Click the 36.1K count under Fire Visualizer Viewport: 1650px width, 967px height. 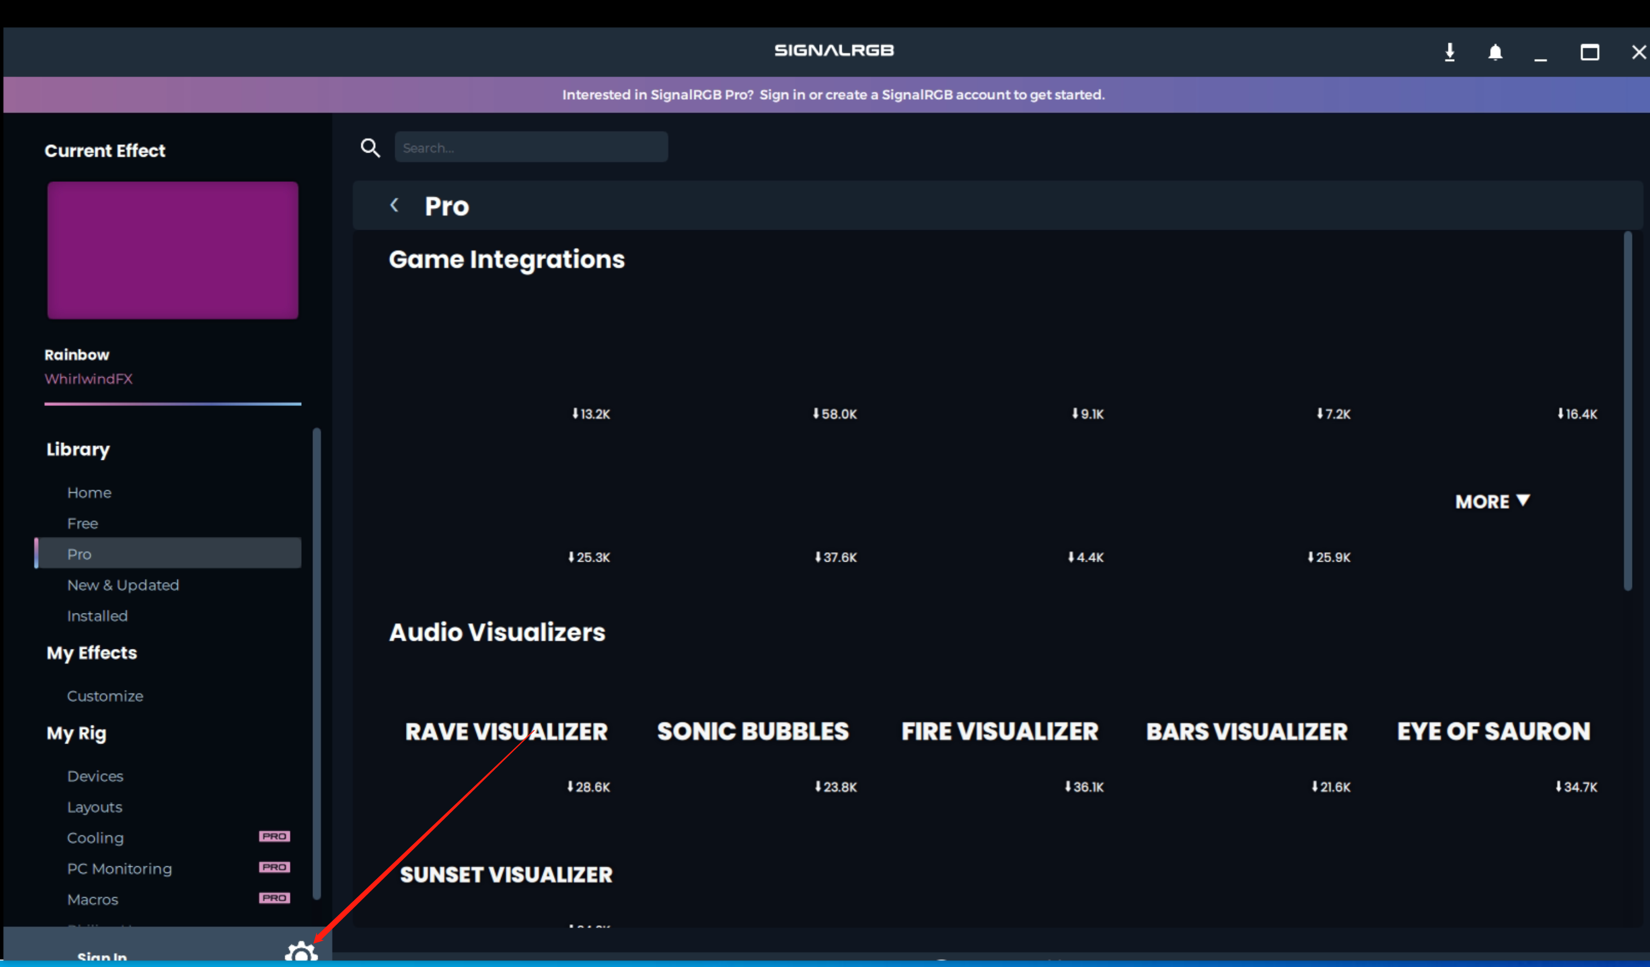pos(1084,787)
